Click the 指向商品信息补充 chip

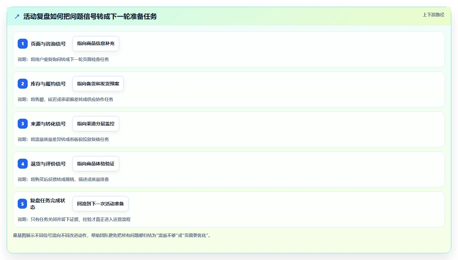[96, 44]
